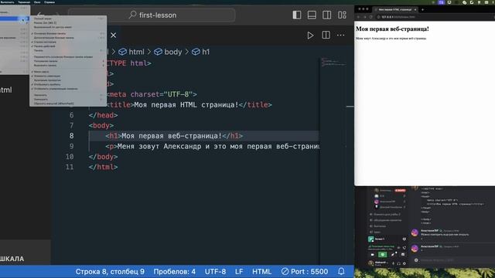Click the body breadcrumb cube icon

click(158, 52)
